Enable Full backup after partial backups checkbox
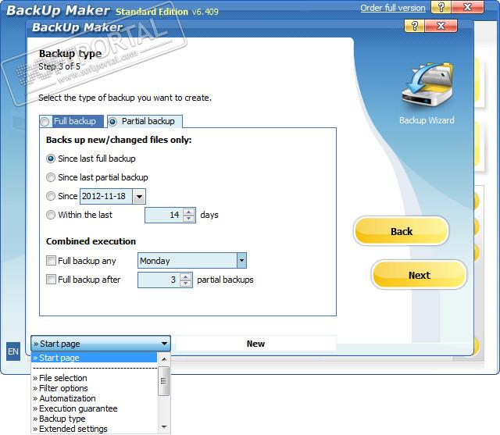The height and width of the screenshot is (435, 500). [x=51, y=279]
